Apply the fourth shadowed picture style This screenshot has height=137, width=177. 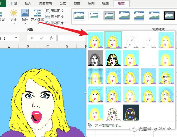(x=124, y=15)
